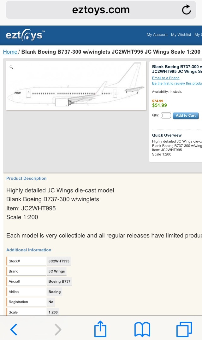Screen dimensions: 202x340
Task: Tap the browser back arrow
Action: click(14, 330)
